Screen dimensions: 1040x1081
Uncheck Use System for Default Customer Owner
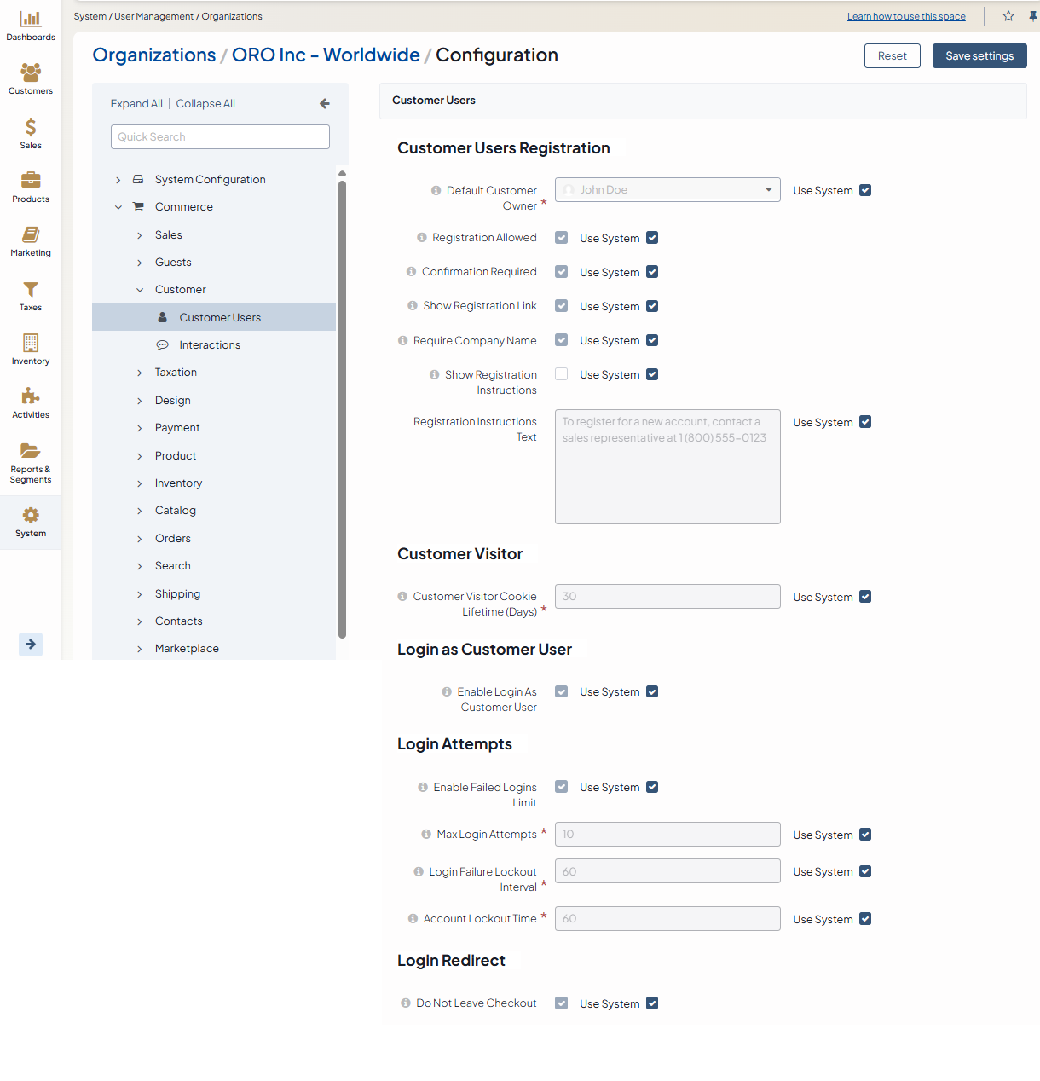865,190
